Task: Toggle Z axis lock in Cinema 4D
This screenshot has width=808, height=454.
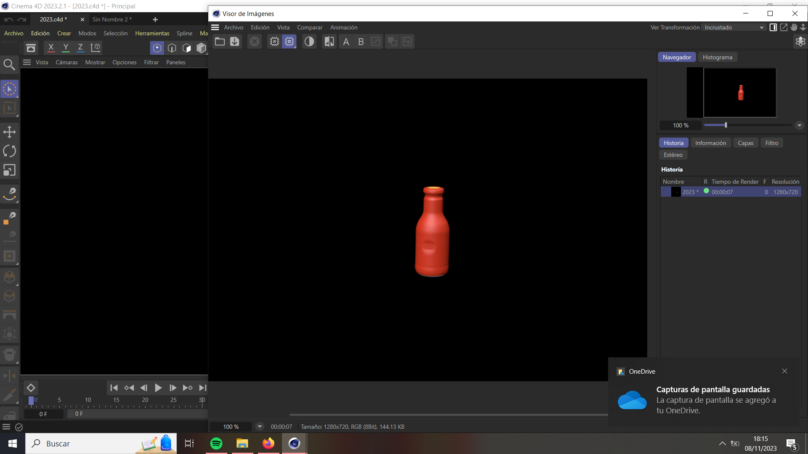Action: (x=80, y=48)
